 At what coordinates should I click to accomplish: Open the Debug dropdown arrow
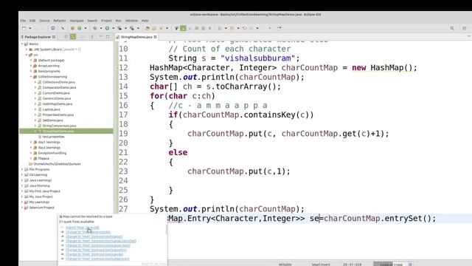pos(101,28)
